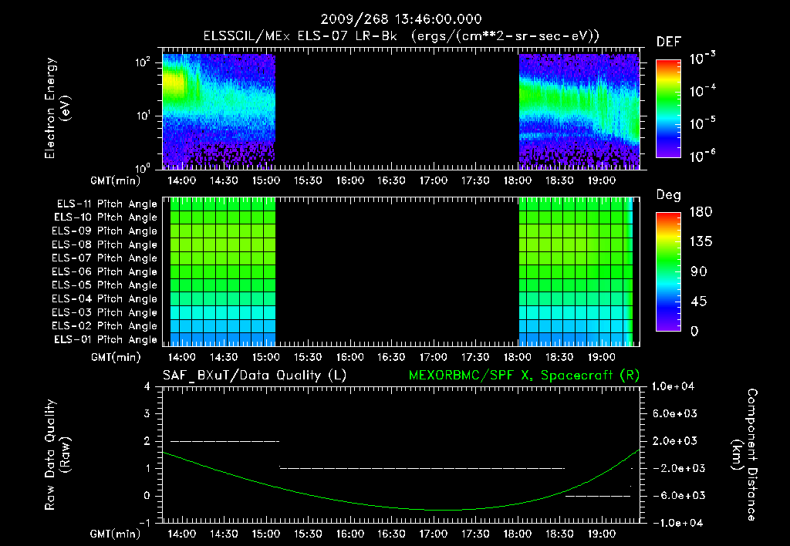Image resolution: width=790 pixels, height=546 pixels.
Task: Click the data quality line at level 2
Action: tap(225, 441)
